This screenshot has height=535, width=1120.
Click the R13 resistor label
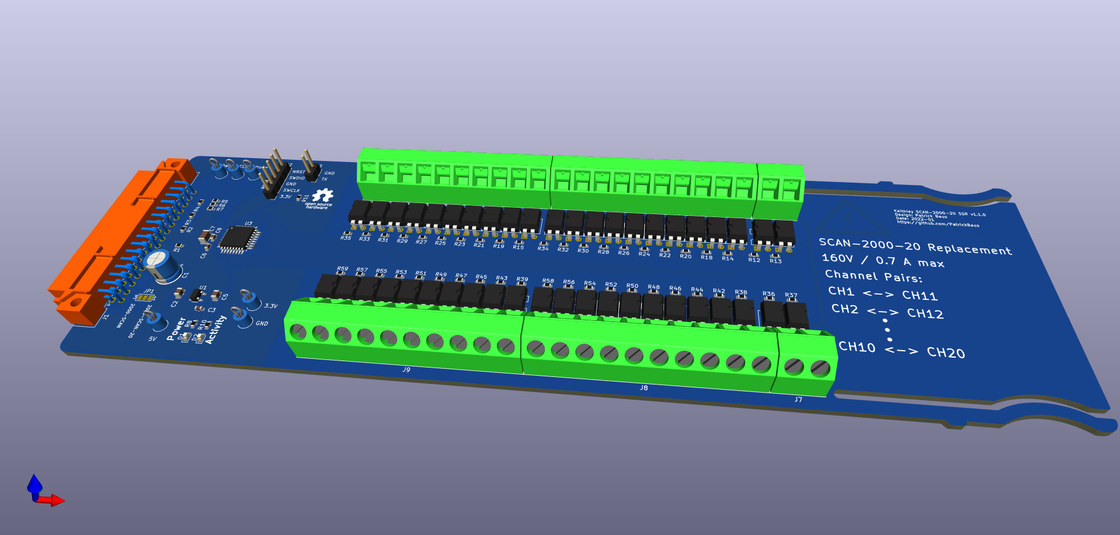pos(775,261)
